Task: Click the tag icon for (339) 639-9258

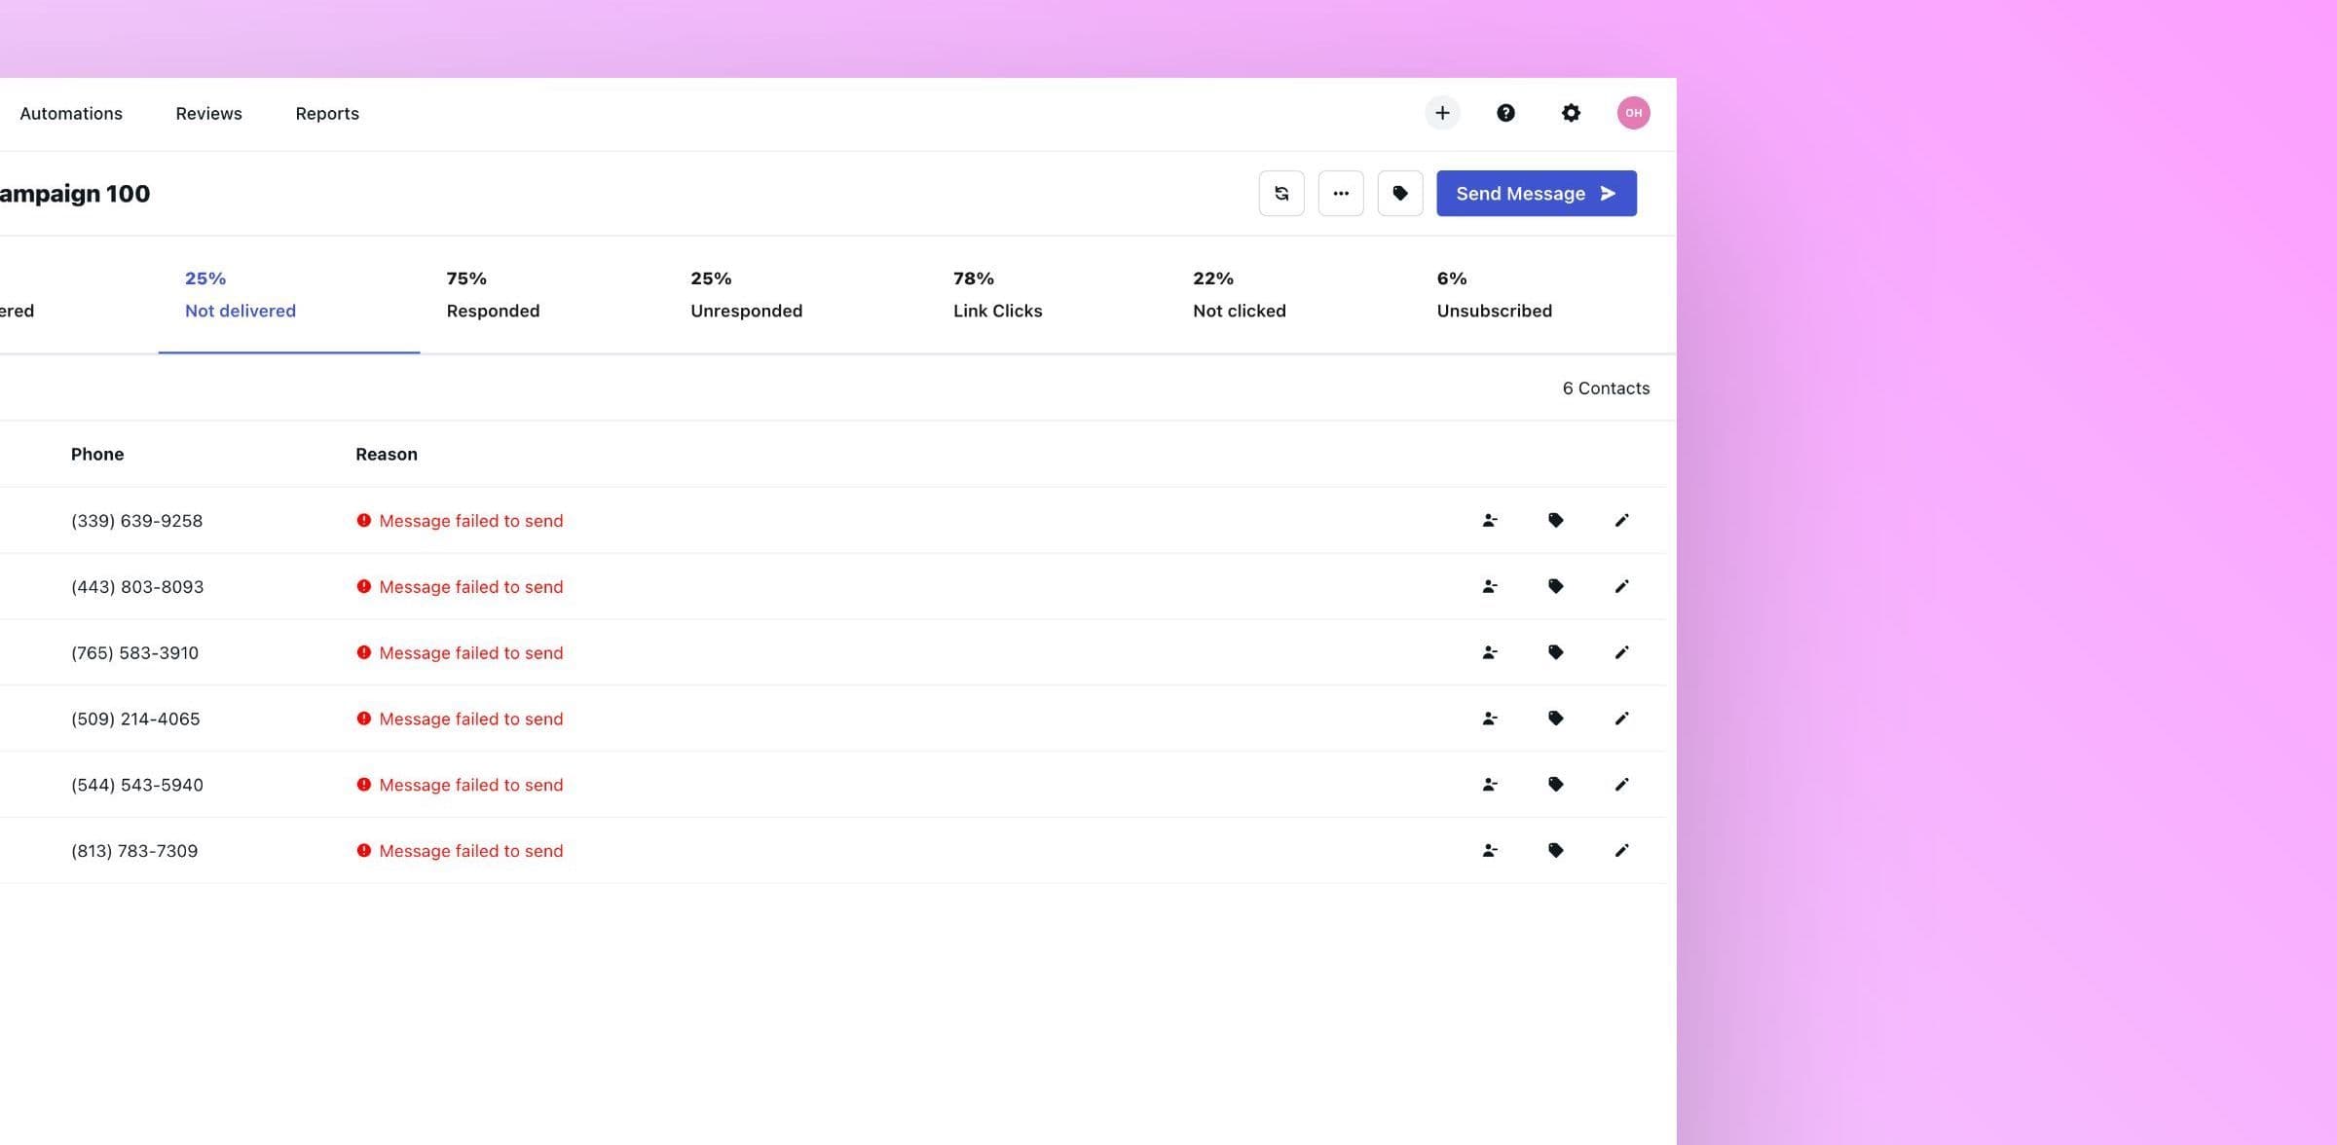Action: [x=1555, y=520]
